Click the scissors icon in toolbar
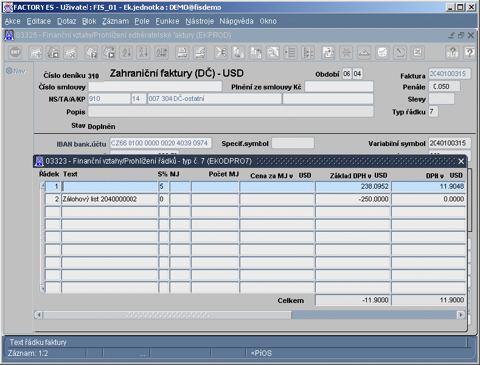This screenshot has height=365, width=480. 220,52
